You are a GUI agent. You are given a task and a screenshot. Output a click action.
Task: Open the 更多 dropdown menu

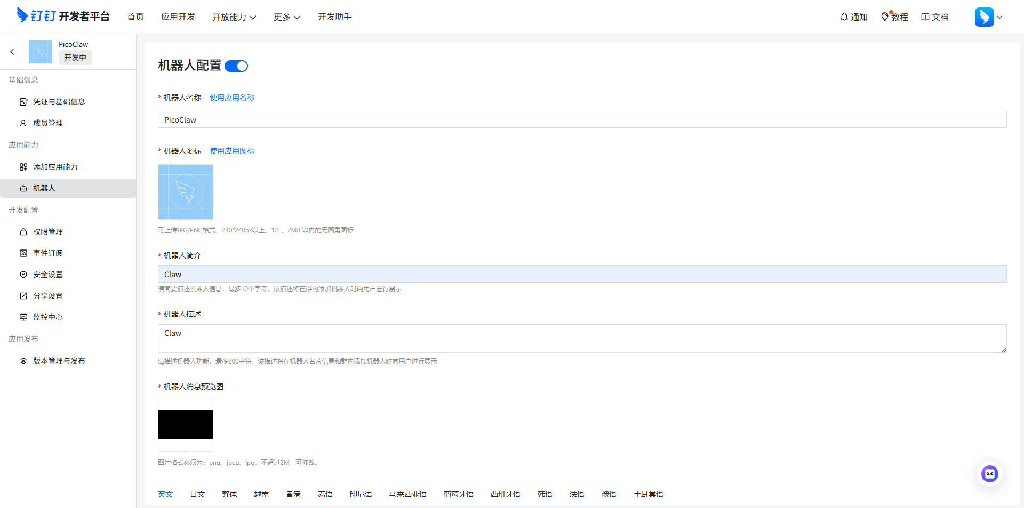(287, 17)
